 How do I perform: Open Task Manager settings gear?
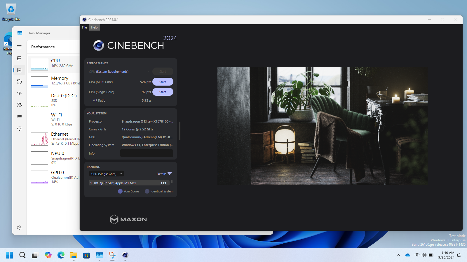click(x=19, y=228)
